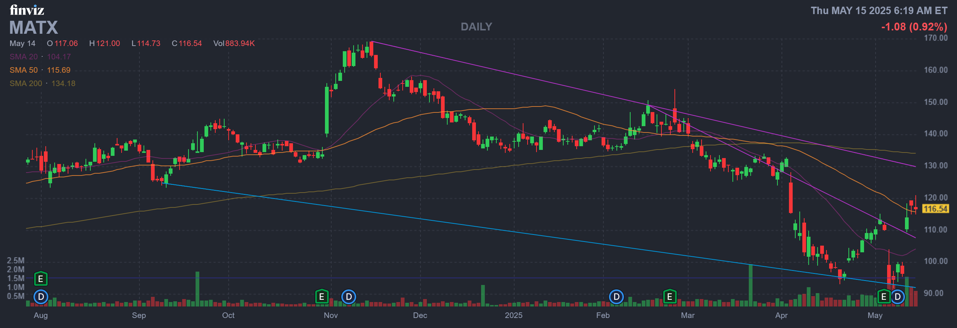The height and width of the screenshot is (328, 957).
Task: Click the low price 114.73
Action: 149,43
